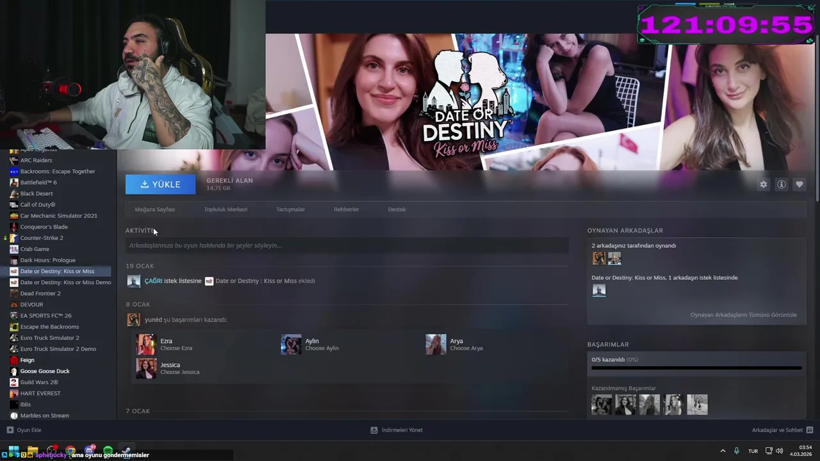Click the microphone tray icon

[737, 451]
